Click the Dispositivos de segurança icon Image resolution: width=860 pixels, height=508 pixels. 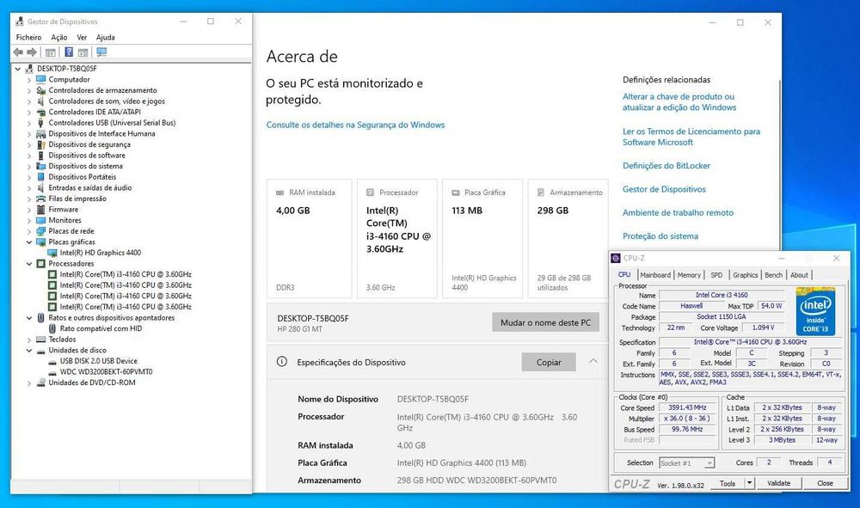click(x=40, y=144)
